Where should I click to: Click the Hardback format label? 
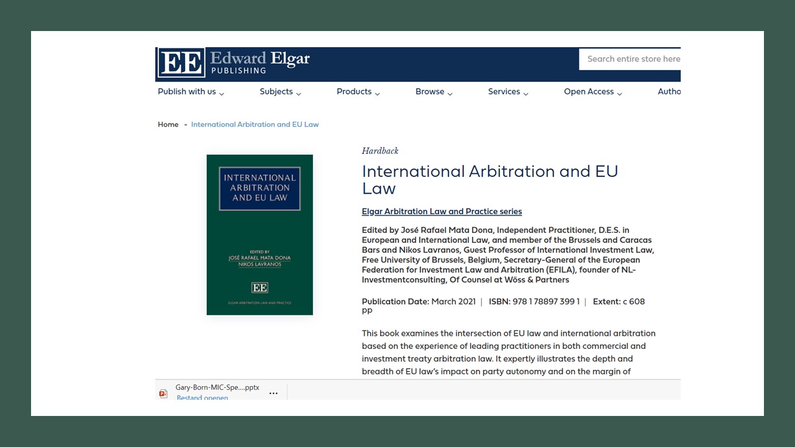[x=380, y=151]
